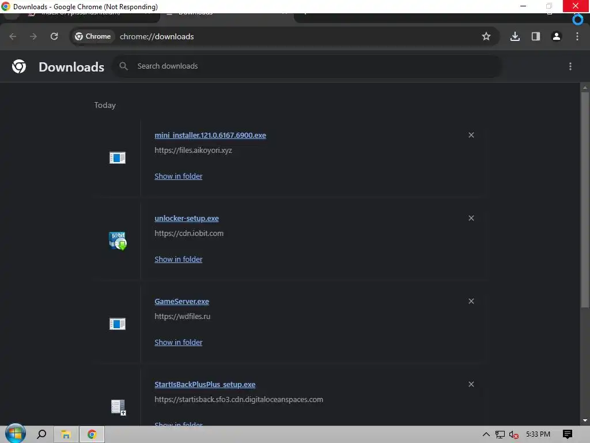Click the browser back arrow

(13, 36)
